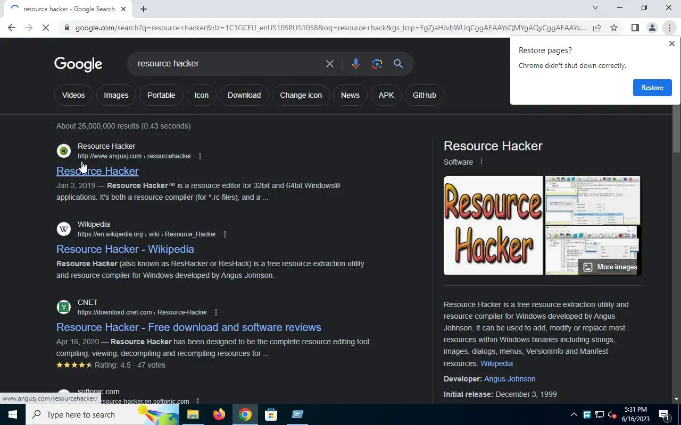Click the angusj.com site favicon
The image size is (681, 425).
pos(64,151)
